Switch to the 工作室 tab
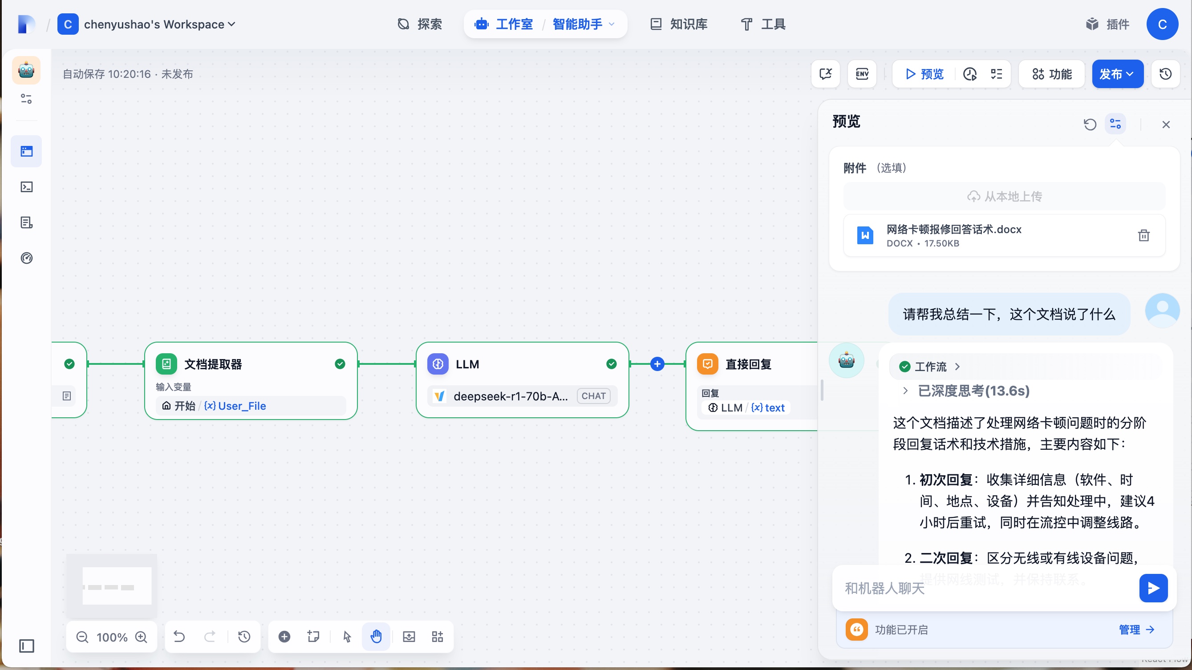 [504, 24]
